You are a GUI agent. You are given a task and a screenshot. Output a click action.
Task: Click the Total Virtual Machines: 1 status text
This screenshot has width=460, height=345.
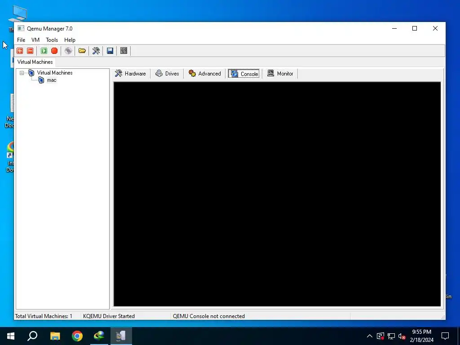pos(44,316)
